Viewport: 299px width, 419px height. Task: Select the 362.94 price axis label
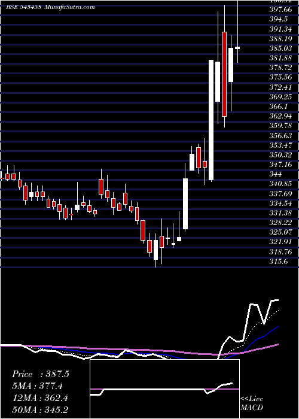(282, 116)
